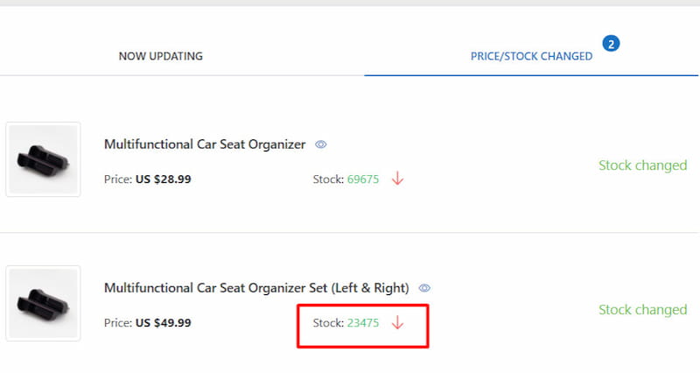The height and width of the screenshot is (373, 700).
Task: Click the Stock label of the first product
Action: 328,179
